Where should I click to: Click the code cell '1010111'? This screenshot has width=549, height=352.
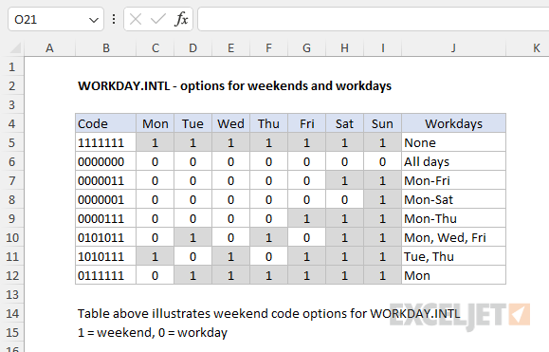[x=106, y=256]
